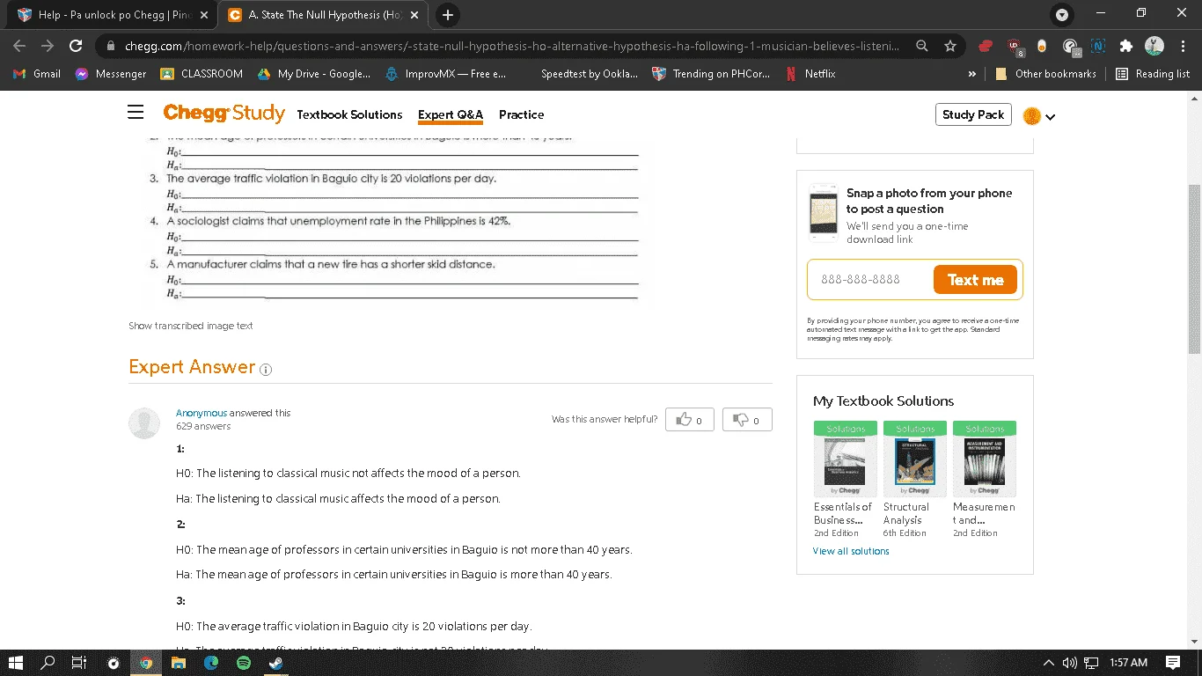The height and width of the screenshot is (676, 1202).
Task: Open the uBlock Origin extension
Action: pos(1015,46)
